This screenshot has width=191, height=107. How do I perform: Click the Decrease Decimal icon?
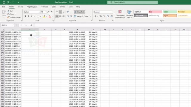click(112, 16)
